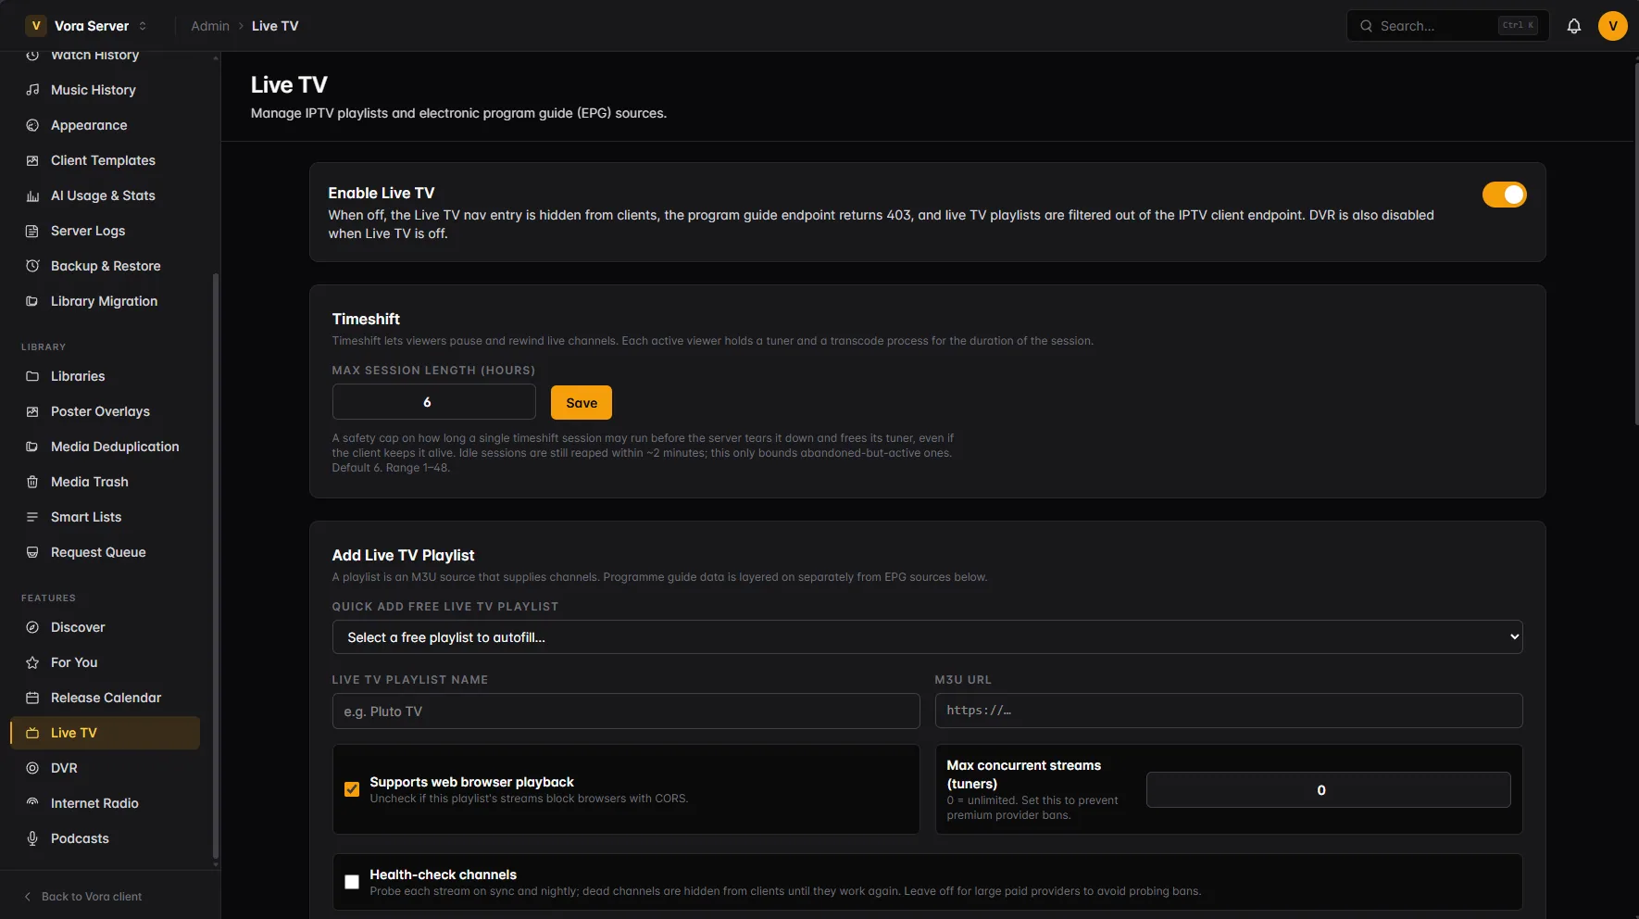
Task: Click the sidebar scrollbar thumb
Action: 216,565
